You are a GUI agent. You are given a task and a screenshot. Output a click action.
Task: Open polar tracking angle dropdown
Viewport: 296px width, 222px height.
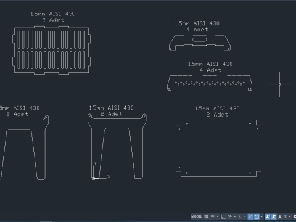point(235,216)
